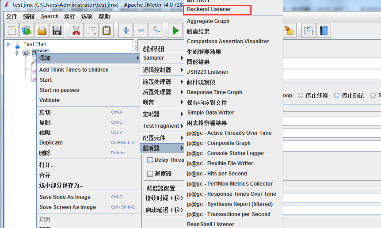Open the 编辑 menu
This screenshot has height=228, width=381.
(29, 16)
